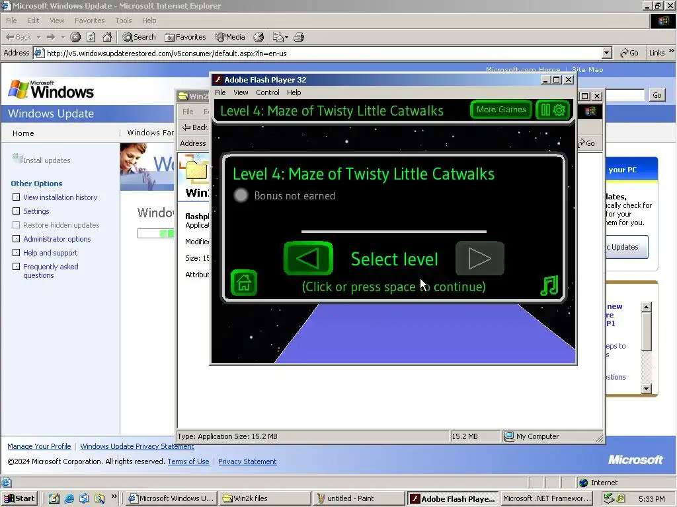Open View installation history link
Viewport: 677px width, 507px height.
click(60, 197)
